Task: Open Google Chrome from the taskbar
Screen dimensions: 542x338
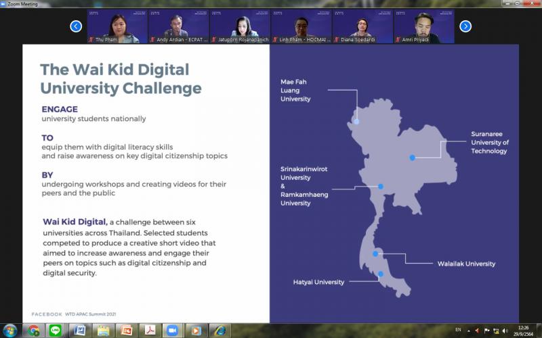Action: pyautogui.click(x=34, y=331)
